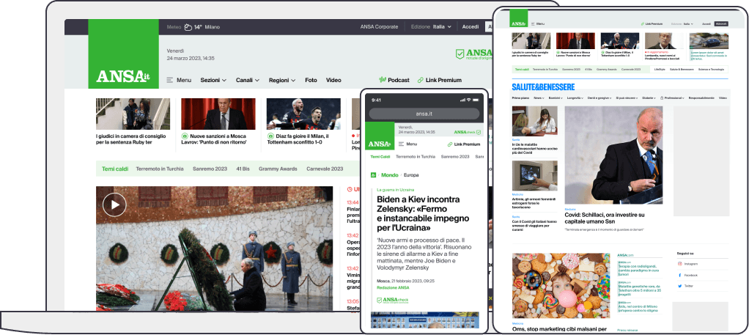The width and height of the screenshot is (749, 335).
Task: Open Edizione Italia dropdown on tablet
Action: click(x=681, y=24)
